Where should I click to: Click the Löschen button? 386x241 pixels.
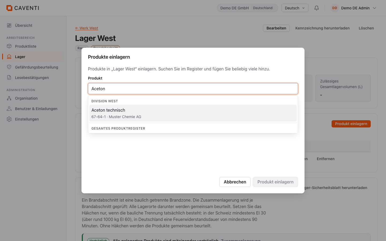point(366,28)
